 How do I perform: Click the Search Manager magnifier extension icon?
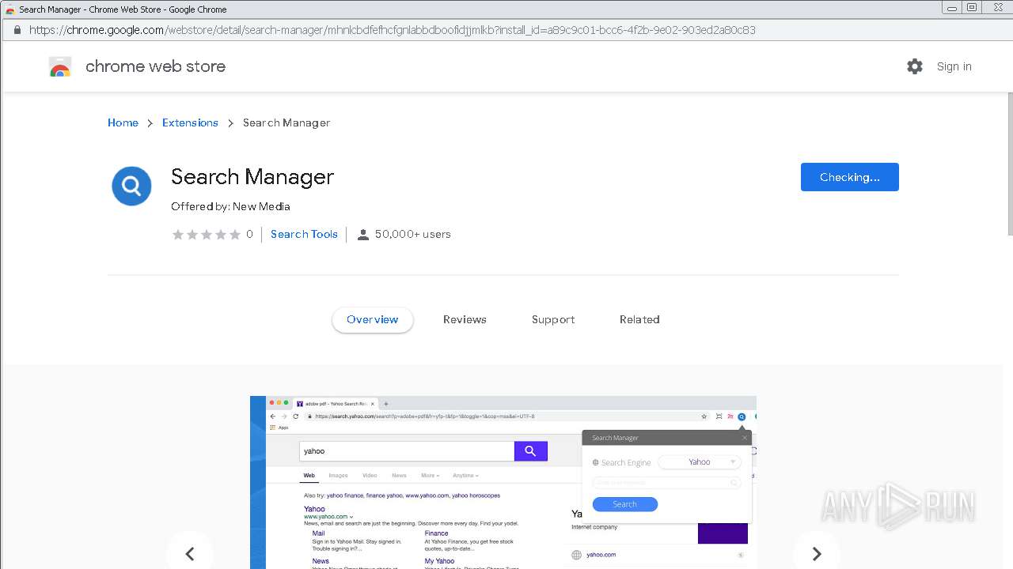pyautogui.click(x=131, y=186)
